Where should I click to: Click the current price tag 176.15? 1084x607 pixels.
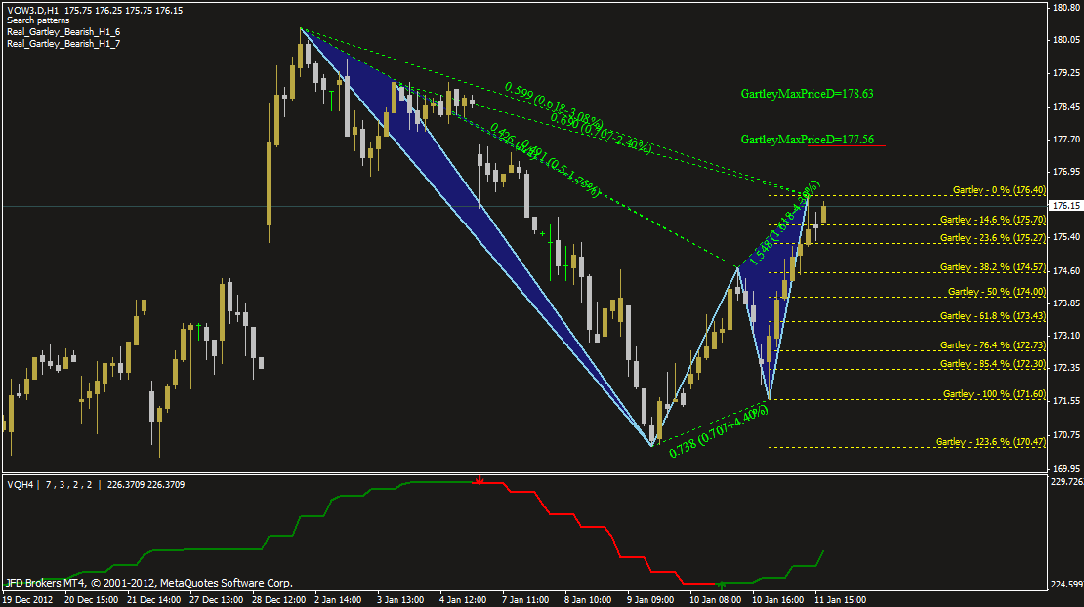point(1065,206)
